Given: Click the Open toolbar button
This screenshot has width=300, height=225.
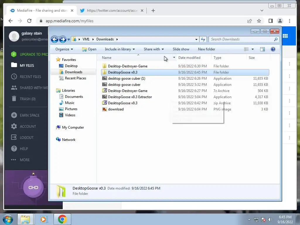Looking at the screenshot, I should point(89,49).
